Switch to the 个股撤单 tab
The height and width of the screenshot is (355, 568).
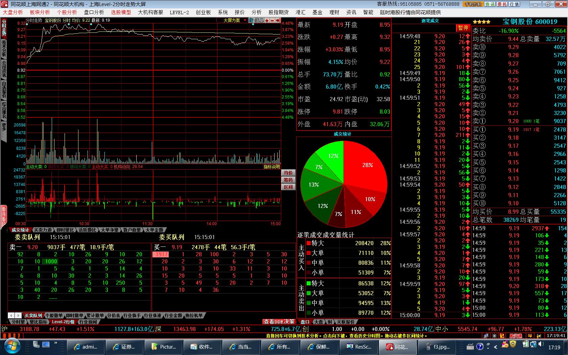pos(54,315)
